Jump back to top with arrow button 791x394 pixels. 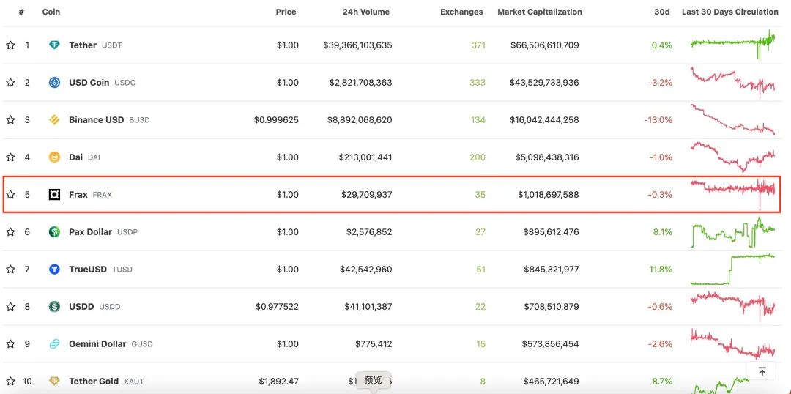point(762,372)
